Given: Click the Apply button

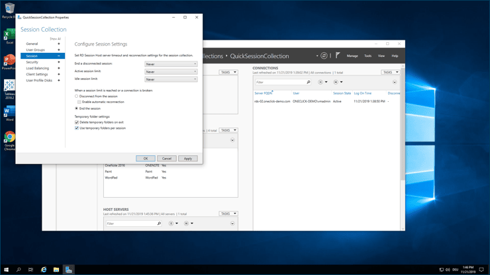Looking at the screenshot, I should [187, 159].
